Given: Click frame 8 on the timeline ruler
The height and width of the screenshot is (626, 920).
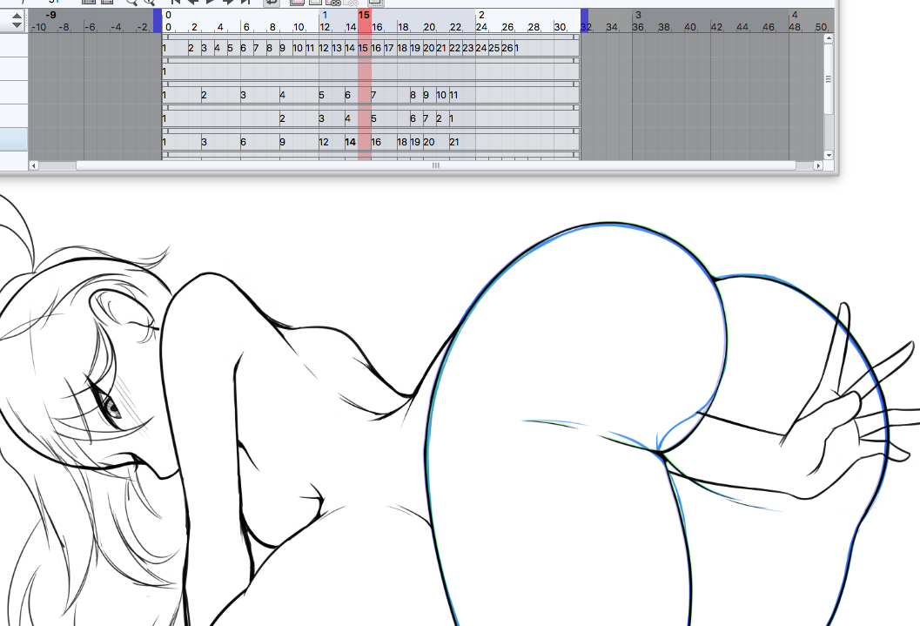Looking at the screenshot, I should [272, 27].
